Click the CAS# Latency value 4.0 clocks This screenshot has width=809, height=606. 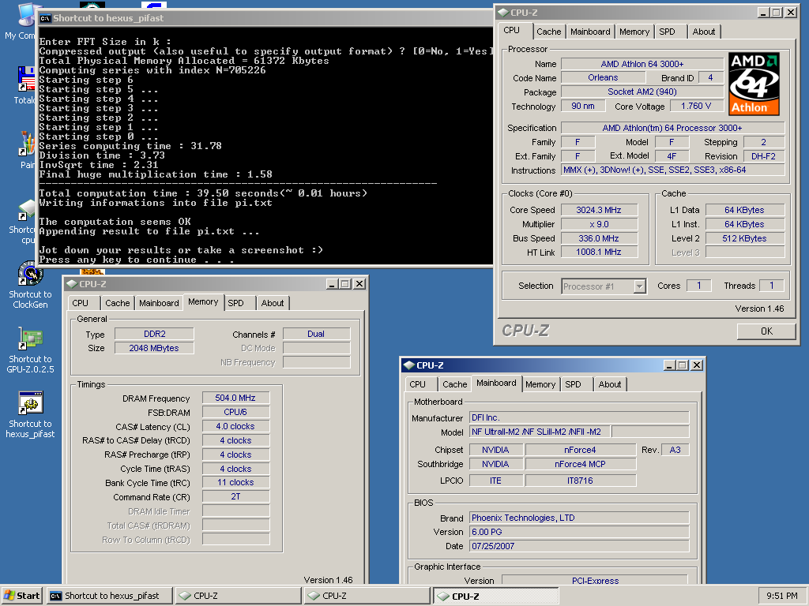[235, 426]
